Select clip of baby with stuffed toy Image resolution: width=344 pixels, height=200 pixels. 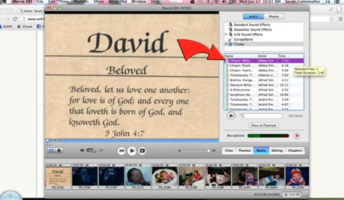(164, 176)
